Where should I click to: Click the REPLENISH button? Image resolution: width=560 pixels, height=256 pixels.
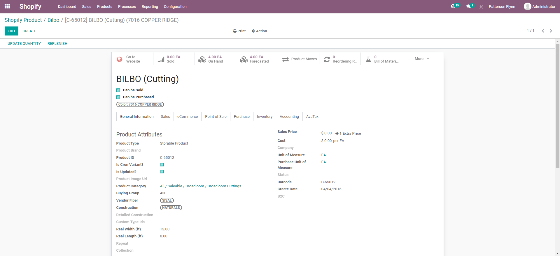[x=57, y=44]
